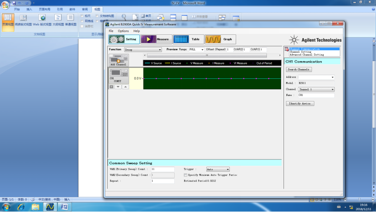Click the channel Name field CH1
This screenshot has width=376, height=212.
coord(316,95)
